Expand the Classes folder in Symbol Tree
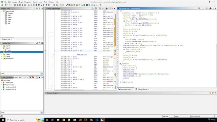The width and height of the screenshot is (217, 122). [1, 57]
